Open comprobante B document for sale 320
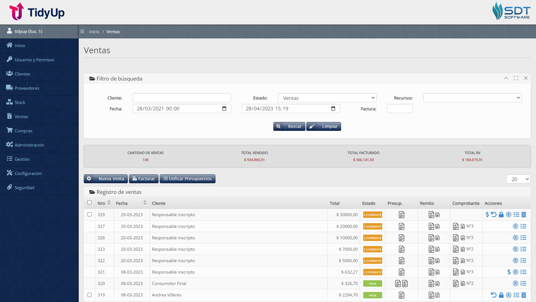Viewport: 536px width, 302px height. pyautogui.click(x=456, y=283)
